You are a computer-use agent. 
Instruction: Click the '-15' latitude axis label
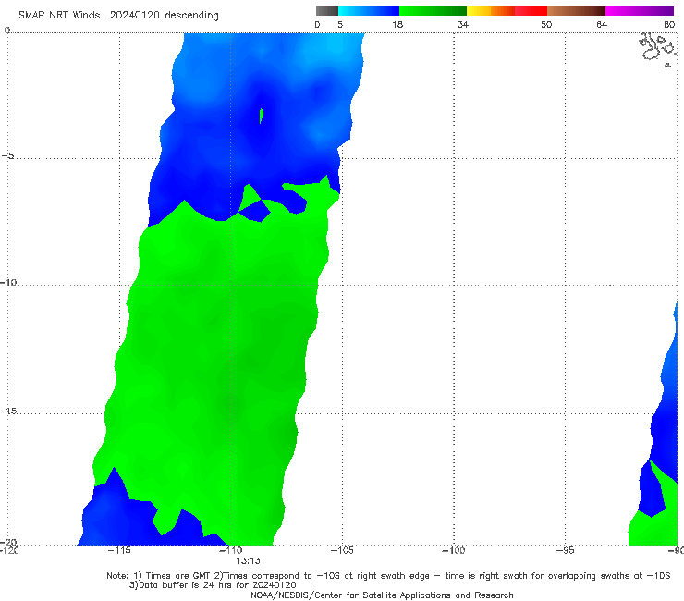click(x=7, y=411)
